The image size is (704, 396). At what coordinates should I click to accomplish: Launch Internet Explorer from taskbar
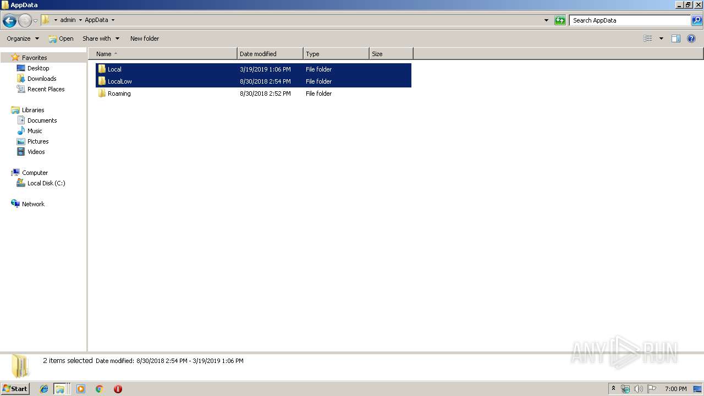[44, 389]
